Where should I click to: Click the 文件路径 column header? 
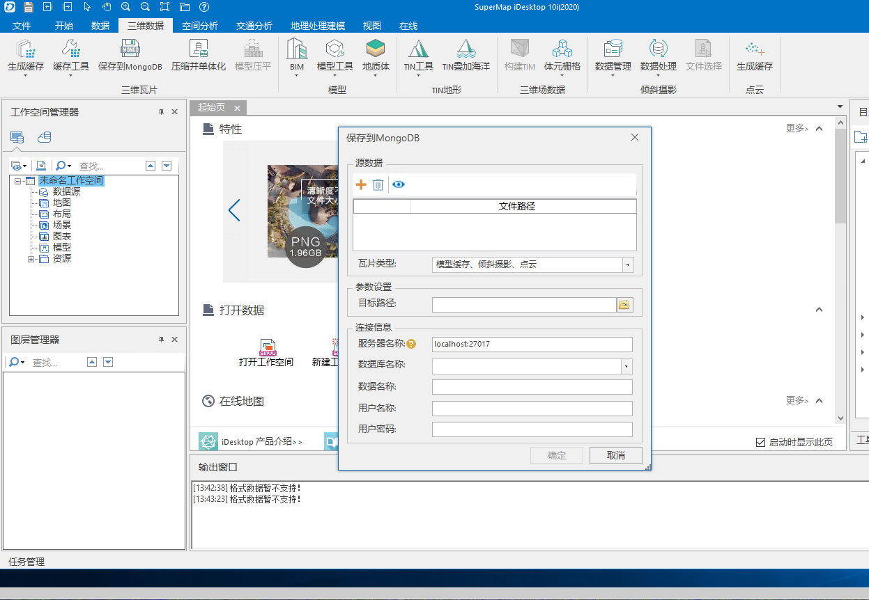click(x=517, y=206)
